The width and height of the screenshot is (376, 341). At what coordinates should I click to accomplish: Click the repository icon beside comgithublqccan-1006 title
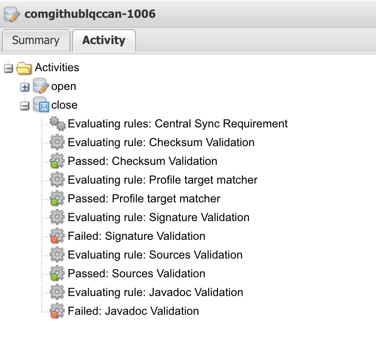[11, 14]
